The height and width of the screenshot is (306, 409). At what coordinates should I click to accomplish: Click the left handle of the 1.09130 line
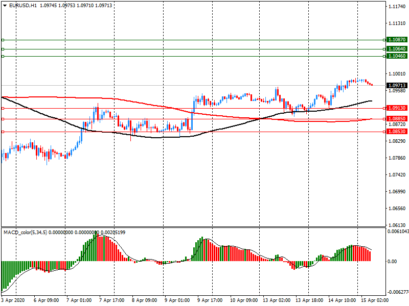[x=3, y=108]
